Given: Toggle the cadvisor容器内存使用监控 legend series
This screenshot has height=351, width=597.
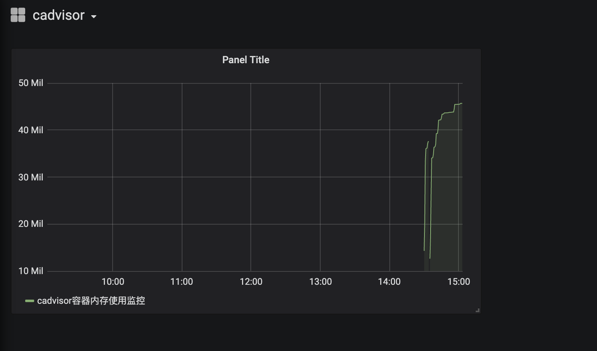Looking at the screenshot, I should [x=91, y=301].
